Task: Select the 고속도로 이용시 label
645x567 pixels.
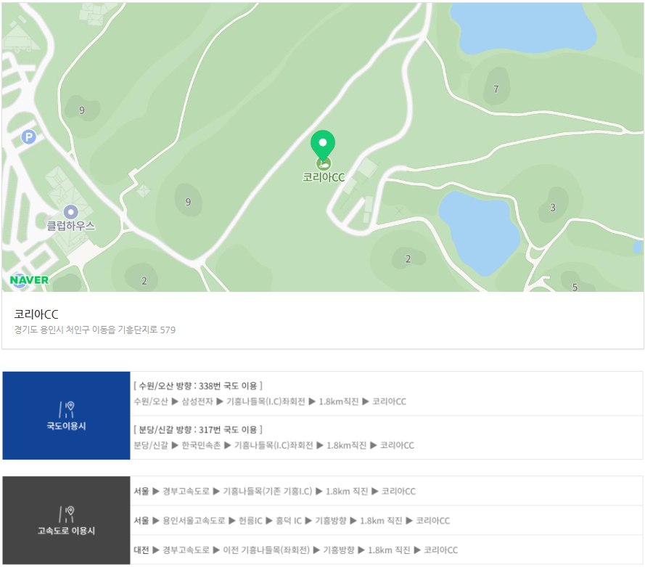Action: click(x=66, y=531)
